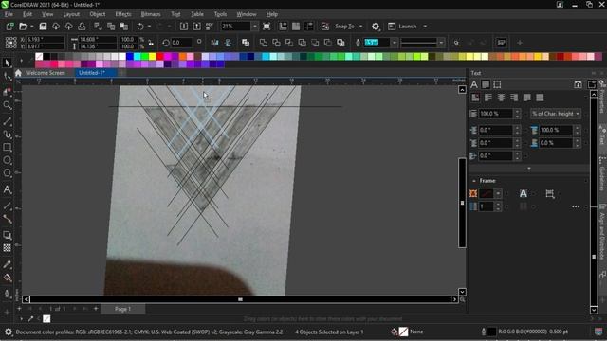Open frame more options ellipsis
The height and width of the screenshot is (341, 607).
(576, 206)
